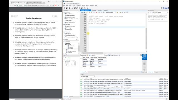This screenshot has width=178, height=100.
Task: Click the beautify query broom icon
Action: point(120,12)
